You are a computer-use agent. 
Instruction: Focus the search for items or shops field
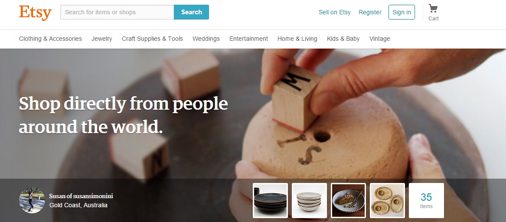(x=117, y=12)
